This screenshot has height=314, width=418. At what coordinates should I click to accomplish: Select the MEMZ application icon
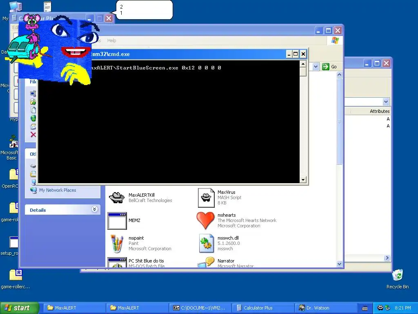point(117,220)
